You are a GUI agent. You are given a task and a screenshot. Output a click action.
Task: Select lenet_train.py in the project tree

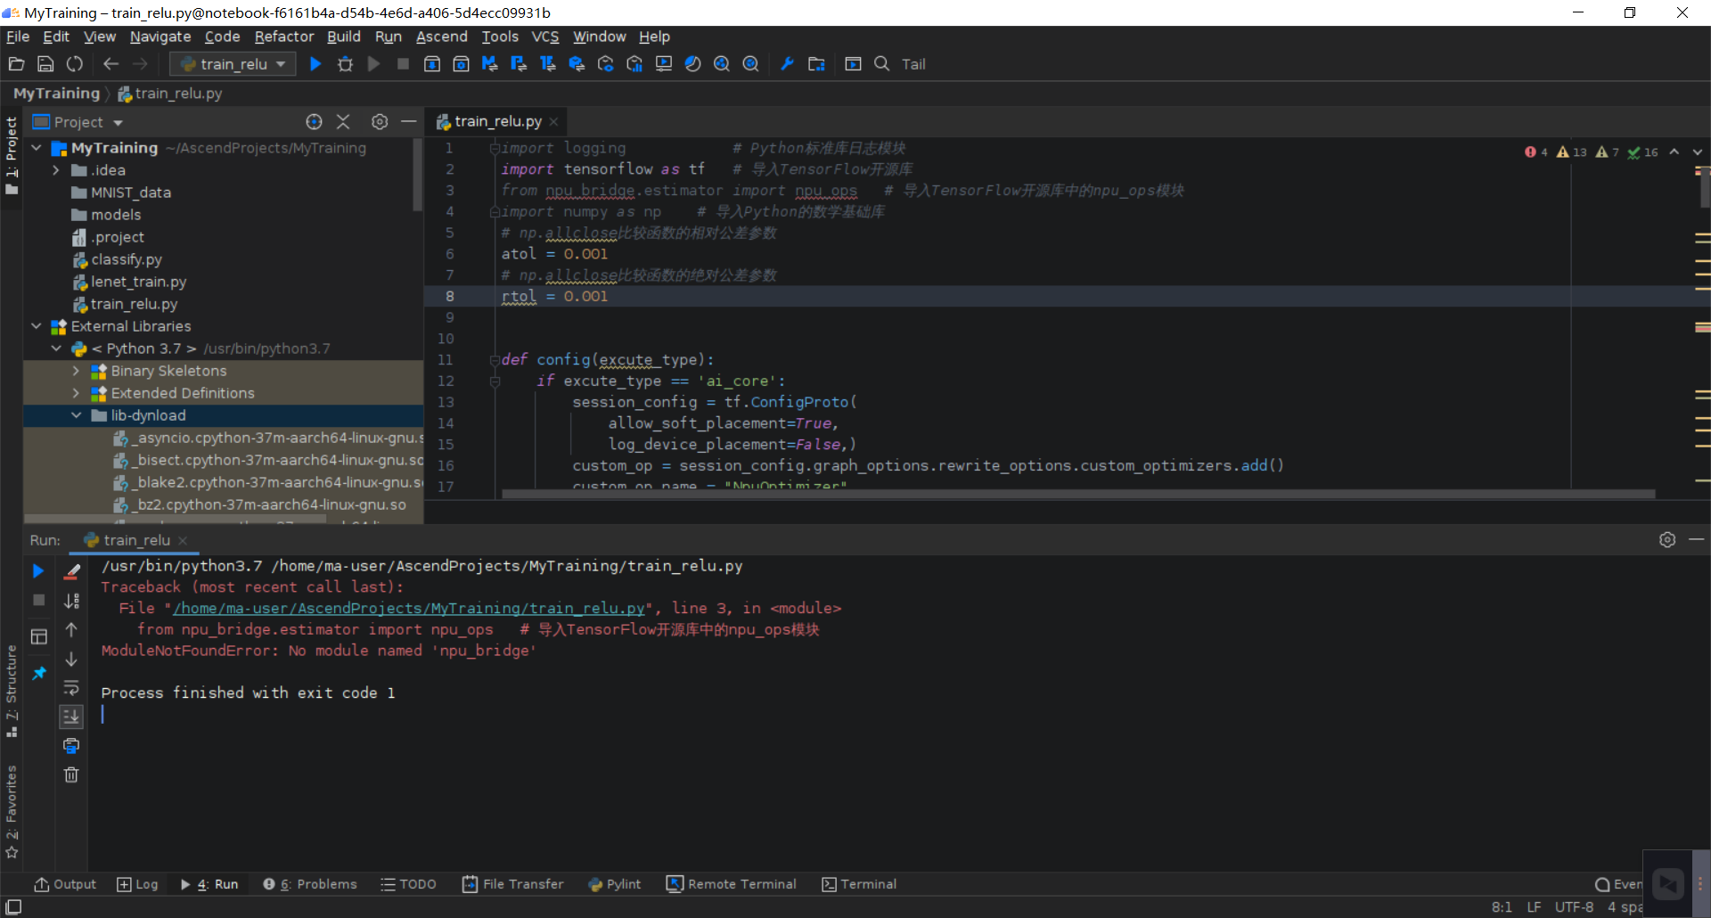pos(129,282)
